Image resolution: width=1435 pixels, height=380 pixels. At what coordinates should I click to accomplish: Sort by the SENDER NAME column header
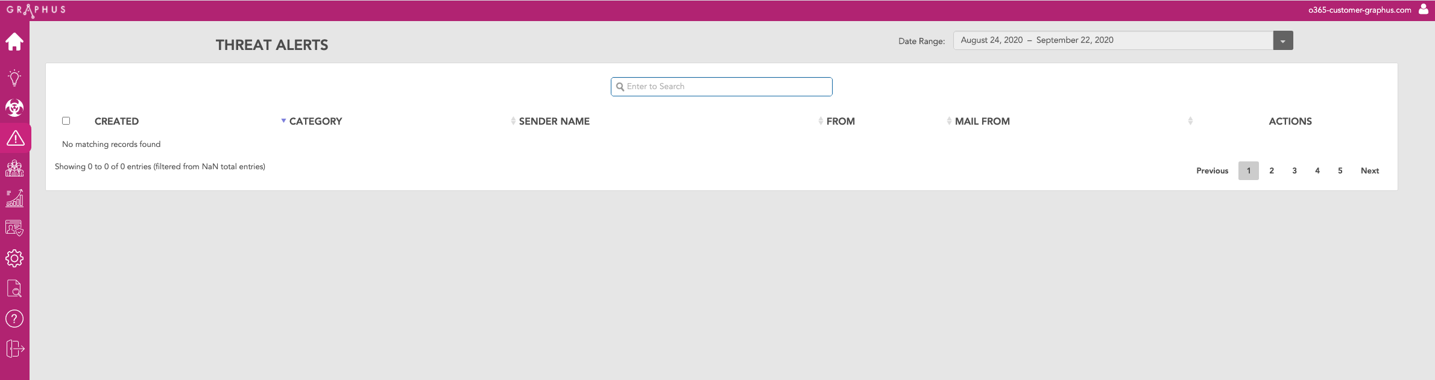554,121
